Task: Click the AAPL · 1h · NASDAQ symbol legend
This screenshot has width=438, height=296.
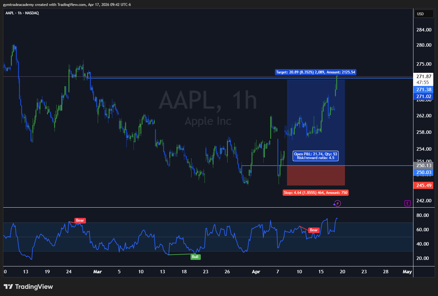Action: 22,13
